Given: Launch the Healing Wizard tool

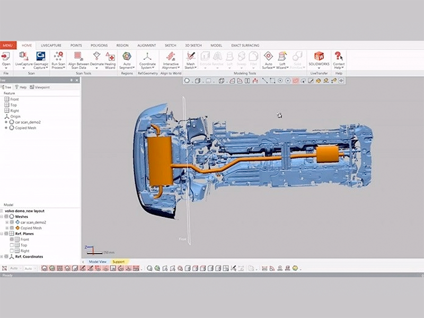Looking at the screenshot, I should point(110,57).
